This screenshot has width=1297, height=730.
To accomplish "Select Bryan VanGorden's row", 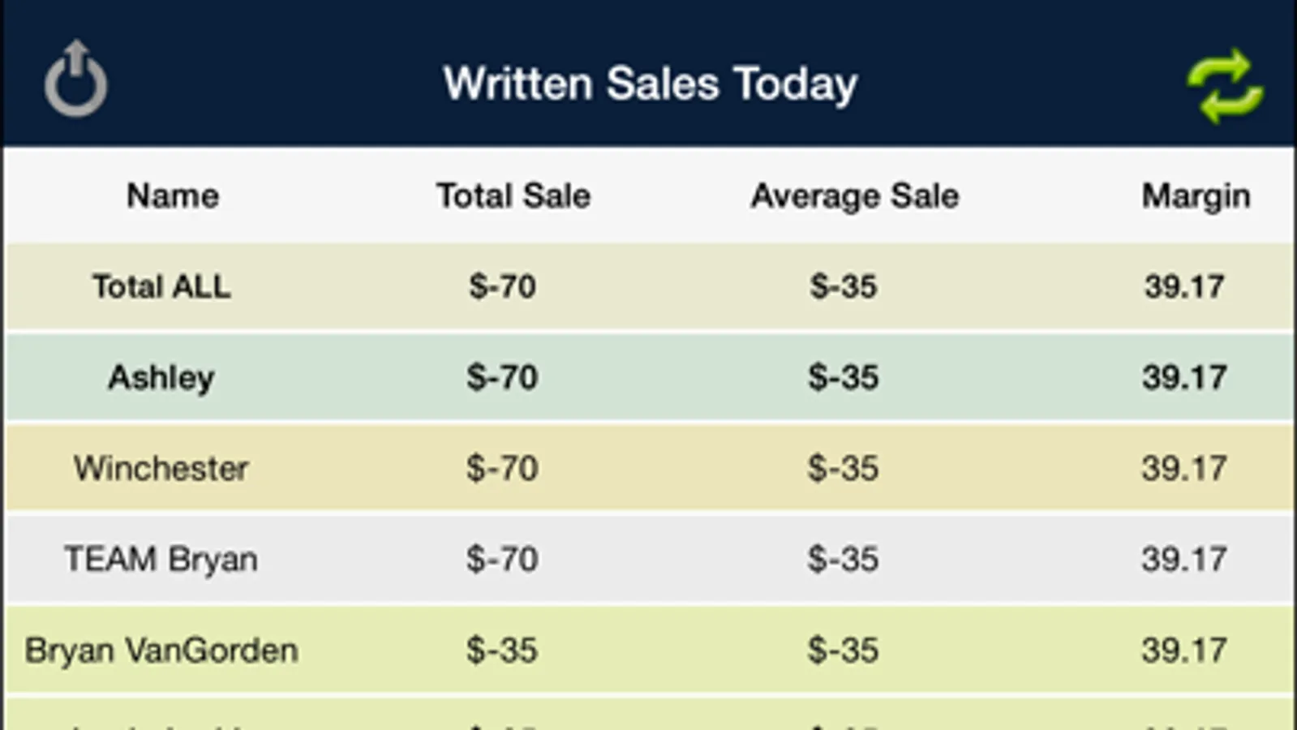I will coord(161,651).
